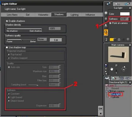Screen dimensions: 132x117
Task: Click the gel icon beside Softness
Action: point(106,19)
